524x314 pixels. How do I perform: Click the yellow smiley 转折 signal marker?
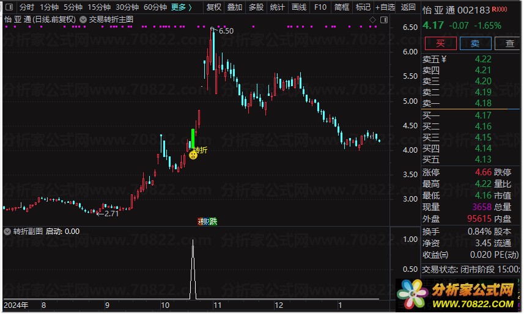point(193,155)
